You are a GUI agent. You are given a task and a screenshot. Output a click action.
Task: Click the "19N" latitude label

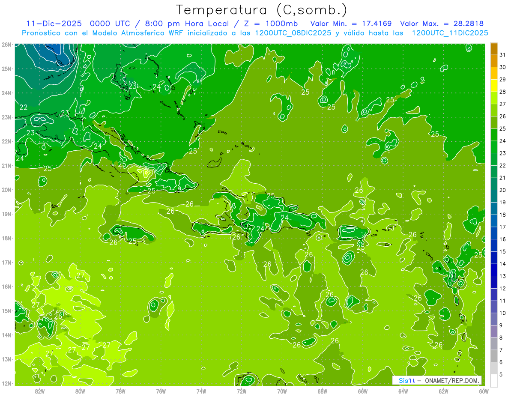6,214
